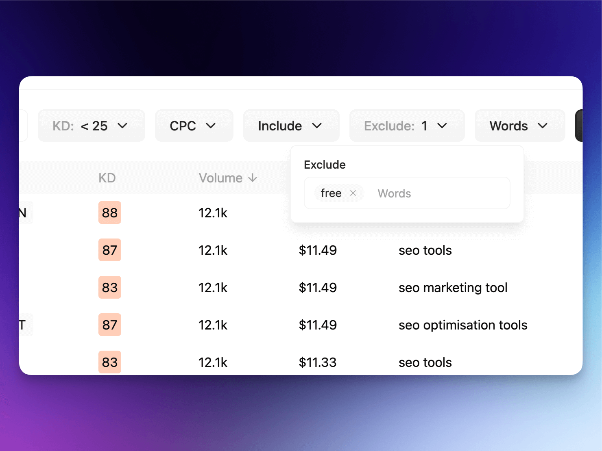Image resolution: width=602 pixels, height=451 pixels.
Task: Click the KD column header
Action: pos(107,178)
